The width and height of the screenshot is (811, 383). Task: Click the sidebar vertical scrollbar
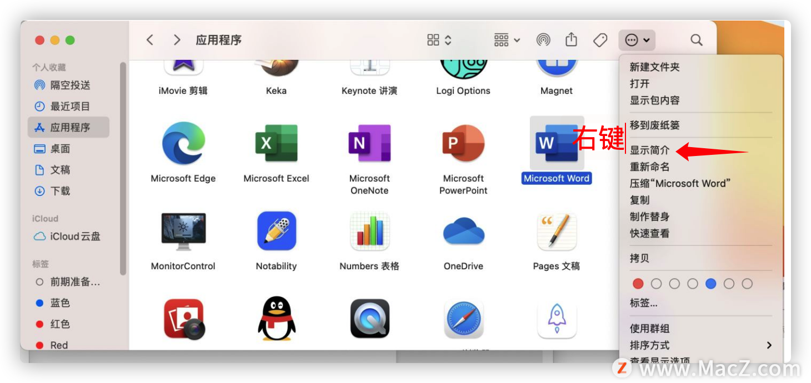pyautogui.click(x=123, y=168)
